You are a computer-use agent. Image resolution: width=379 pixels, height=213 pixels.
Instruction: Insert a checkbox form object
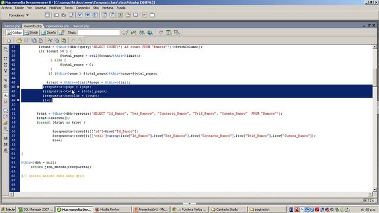coord(80,15)
